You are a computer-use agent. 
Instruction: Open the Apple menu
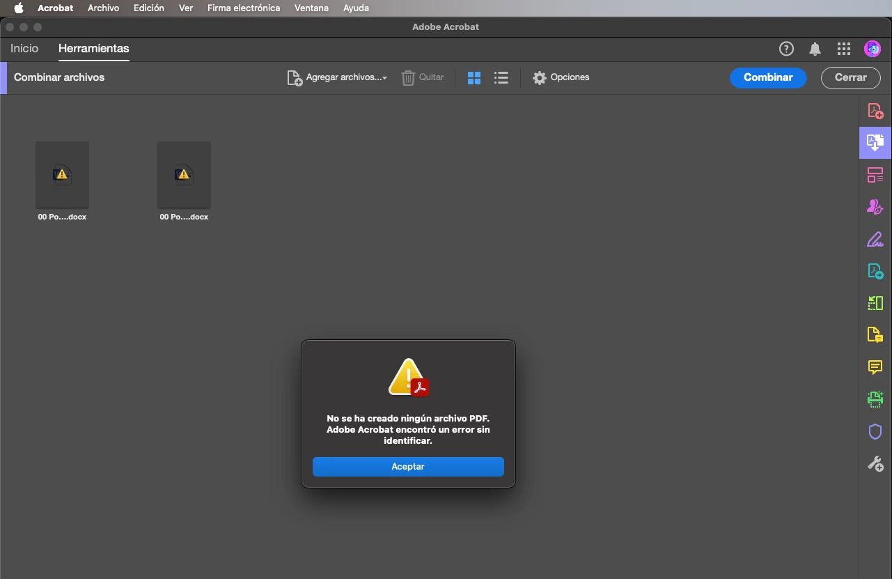coord(19,8)
